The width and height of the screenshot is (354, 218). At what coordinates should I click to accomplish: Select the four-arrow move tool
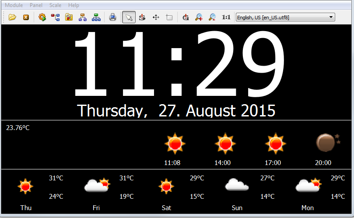click(156, 18)
